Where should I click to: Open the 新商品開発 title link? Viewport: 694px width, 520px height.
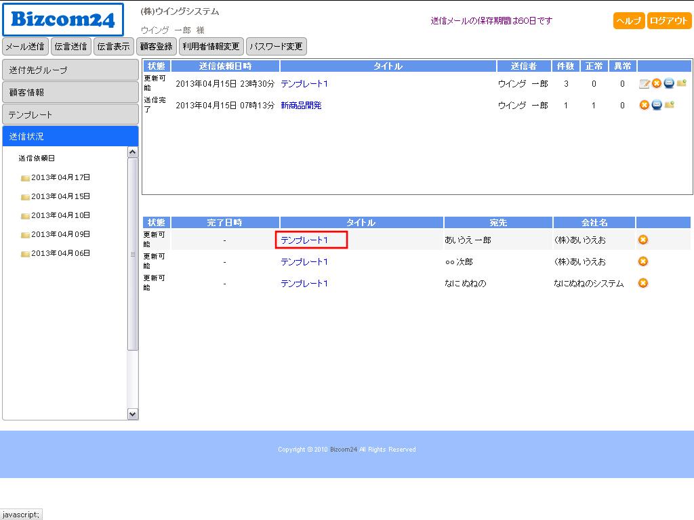click(x=301, y=106)
